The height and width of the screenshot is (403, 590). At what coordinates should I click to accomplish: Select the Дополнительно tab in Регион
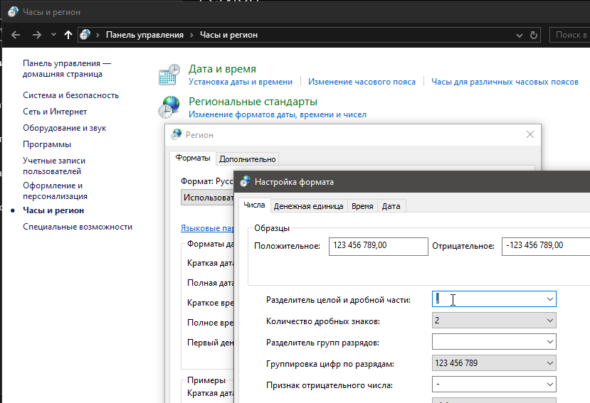point(247,159)
